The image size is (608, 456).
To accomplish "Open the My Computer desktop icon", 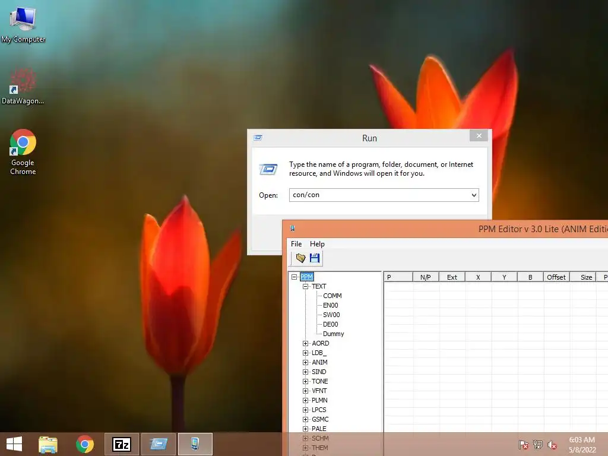I will [x=23, y=24].
